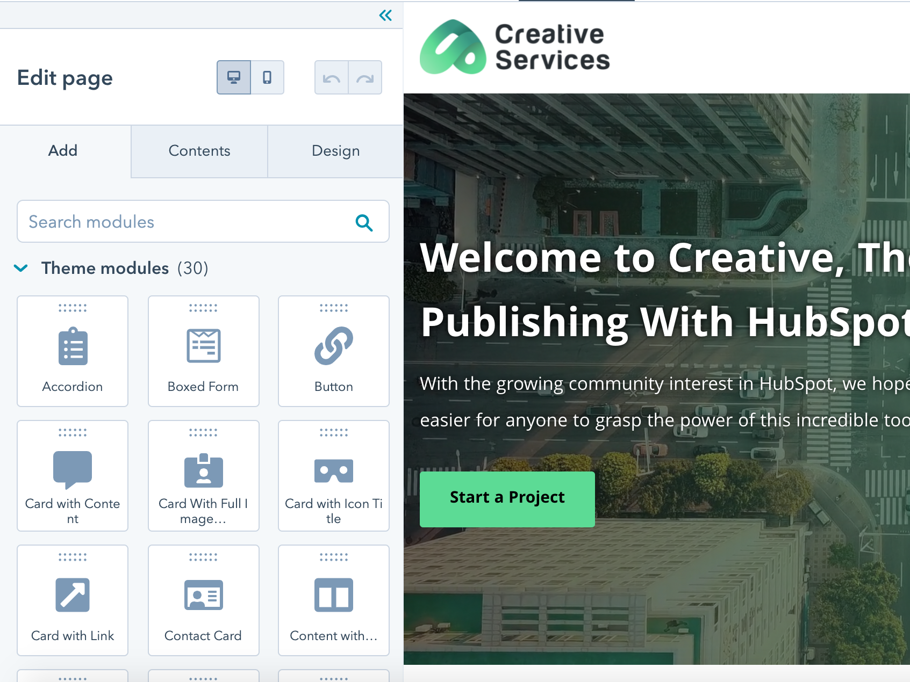Image resolution: width=910 pixels, height=682 pixels.
Task: Collapse the Theme modules section
Action: (21, 269)
